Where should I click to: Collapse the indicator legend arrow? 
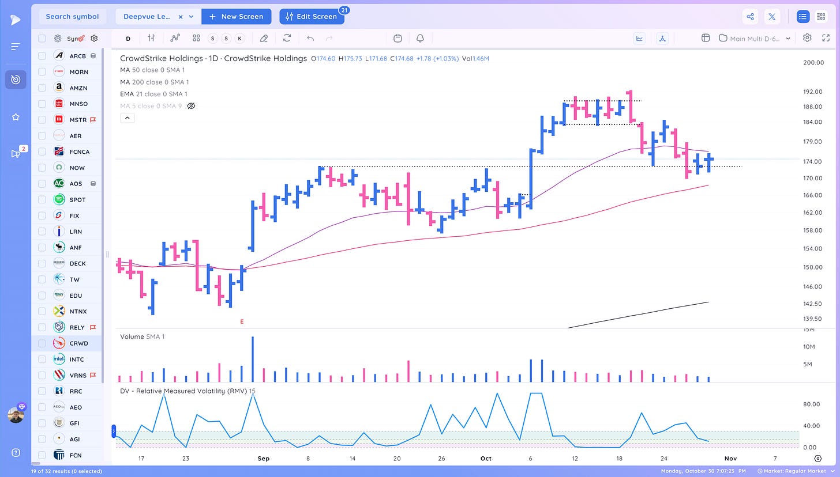pos(127,118)
